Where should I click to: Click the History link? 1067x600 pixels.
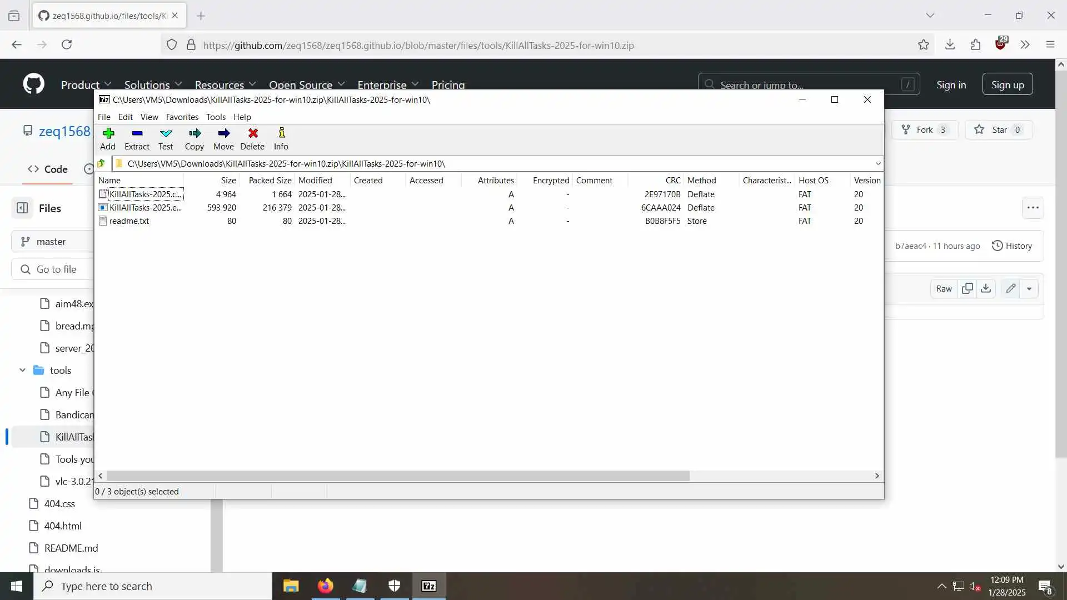click(x=1012, y=246)
